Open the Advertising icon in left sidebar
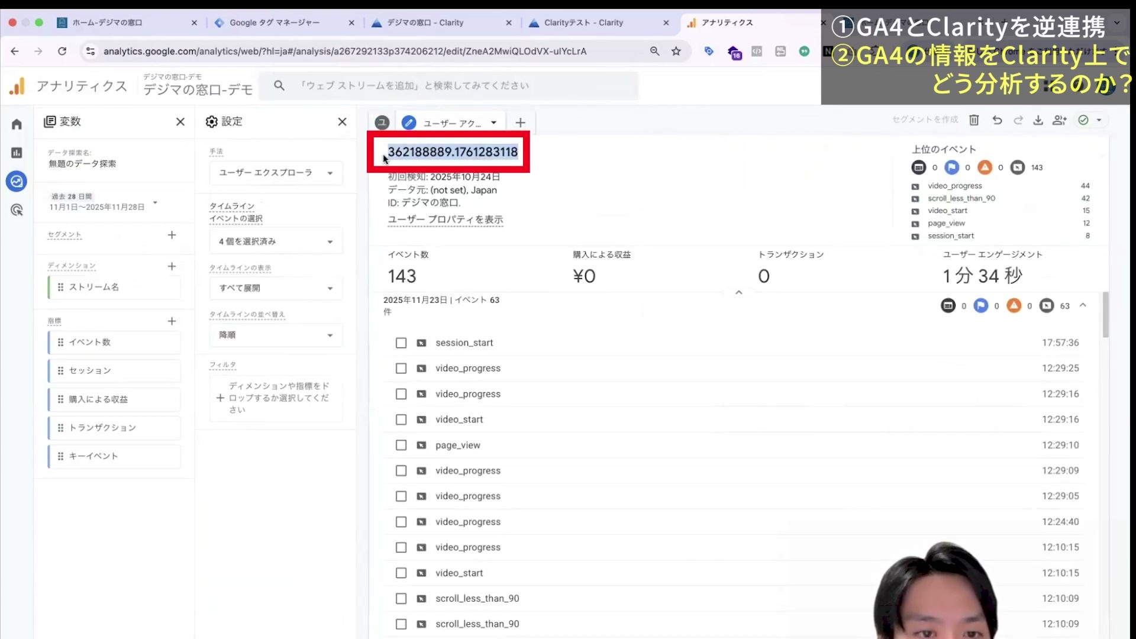 coord(17,209)
